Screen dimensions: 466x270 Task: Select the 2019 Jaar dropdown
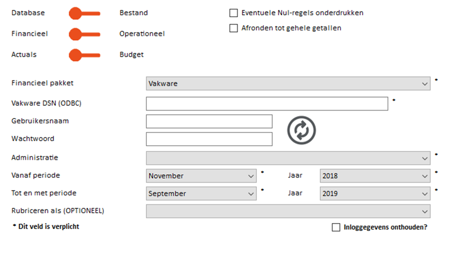375,193
